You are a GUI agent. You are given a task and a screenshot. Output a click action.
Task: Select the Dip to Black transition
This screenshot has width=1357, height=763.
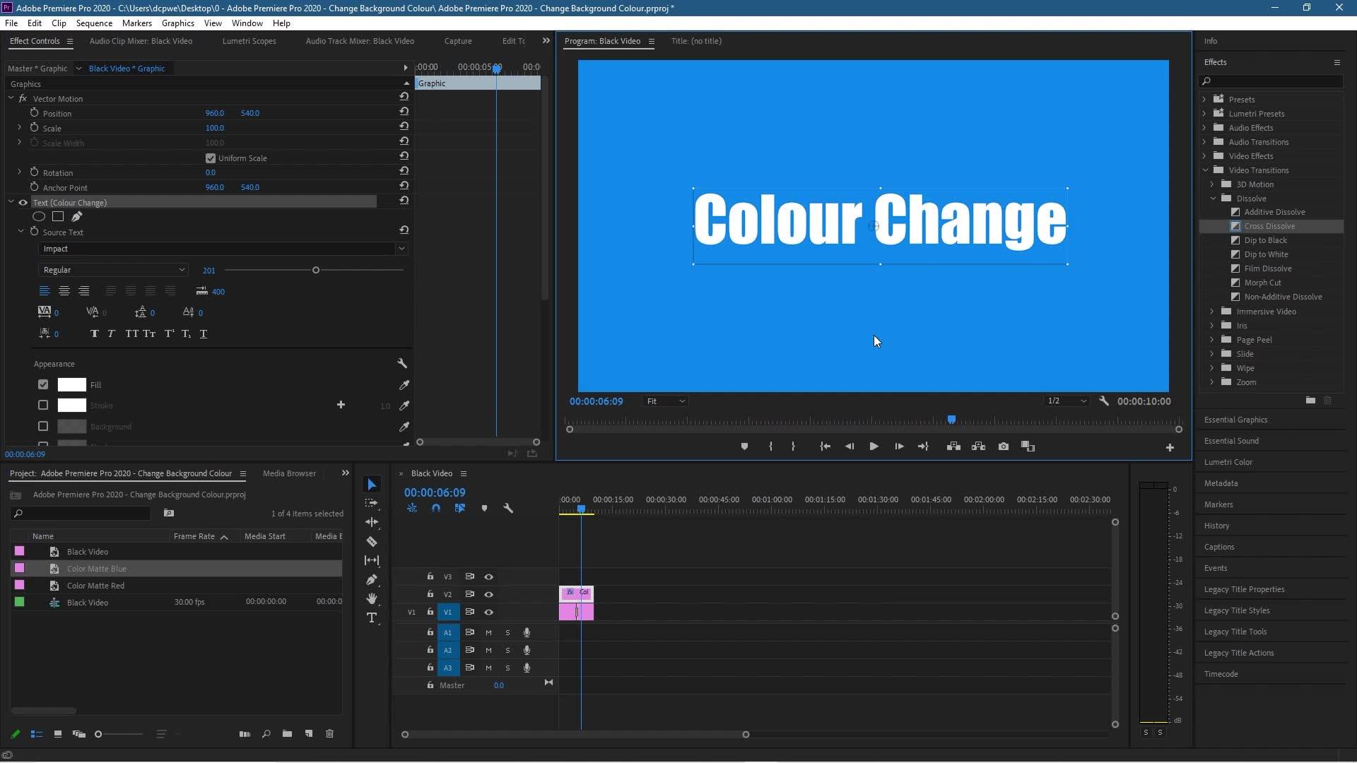point(1265,240)
